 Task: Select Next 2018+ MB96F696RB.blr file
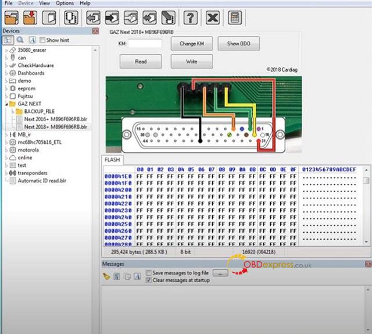56,127
